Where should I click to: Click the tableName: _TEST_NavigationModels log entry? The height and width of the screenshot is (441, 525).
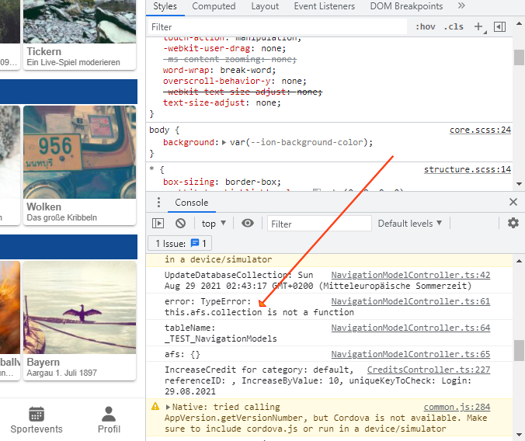point(329,333)
